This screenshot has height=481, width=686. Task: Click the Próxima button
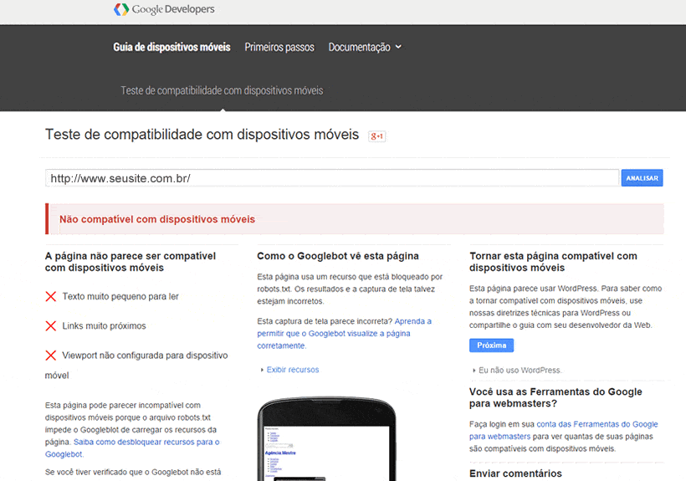click(491, 345)
